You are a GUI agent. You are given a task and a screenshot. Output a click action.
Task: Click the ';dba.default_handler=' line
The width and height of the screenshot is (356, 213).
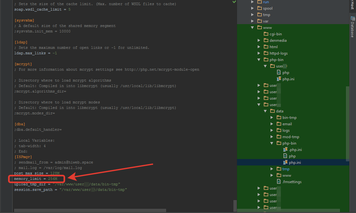coord(38,129)
